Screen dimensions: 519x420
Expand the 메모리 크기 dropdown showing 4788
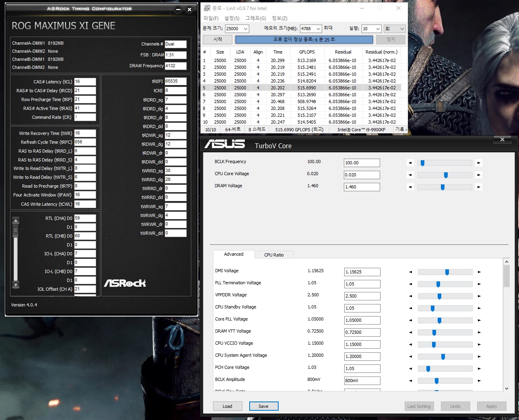tap(310, 29)
